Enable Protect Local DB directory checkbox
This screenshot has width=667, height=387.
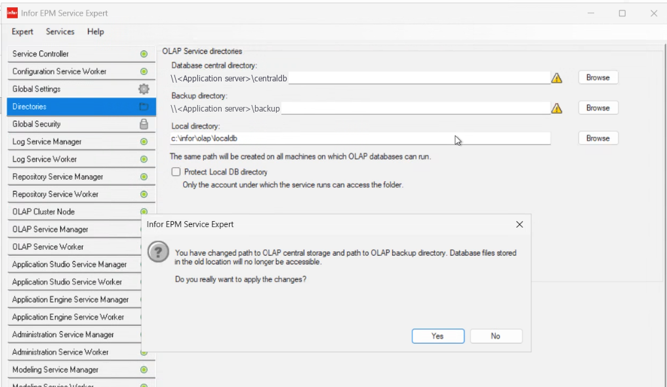pyautogui.click(x=176, y=172)
